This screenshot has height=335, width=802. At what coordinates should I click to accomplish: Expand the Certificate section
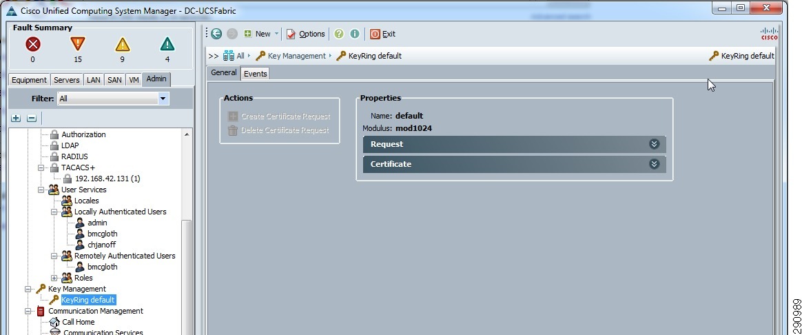pyautogui.click(x=654, y=164)
